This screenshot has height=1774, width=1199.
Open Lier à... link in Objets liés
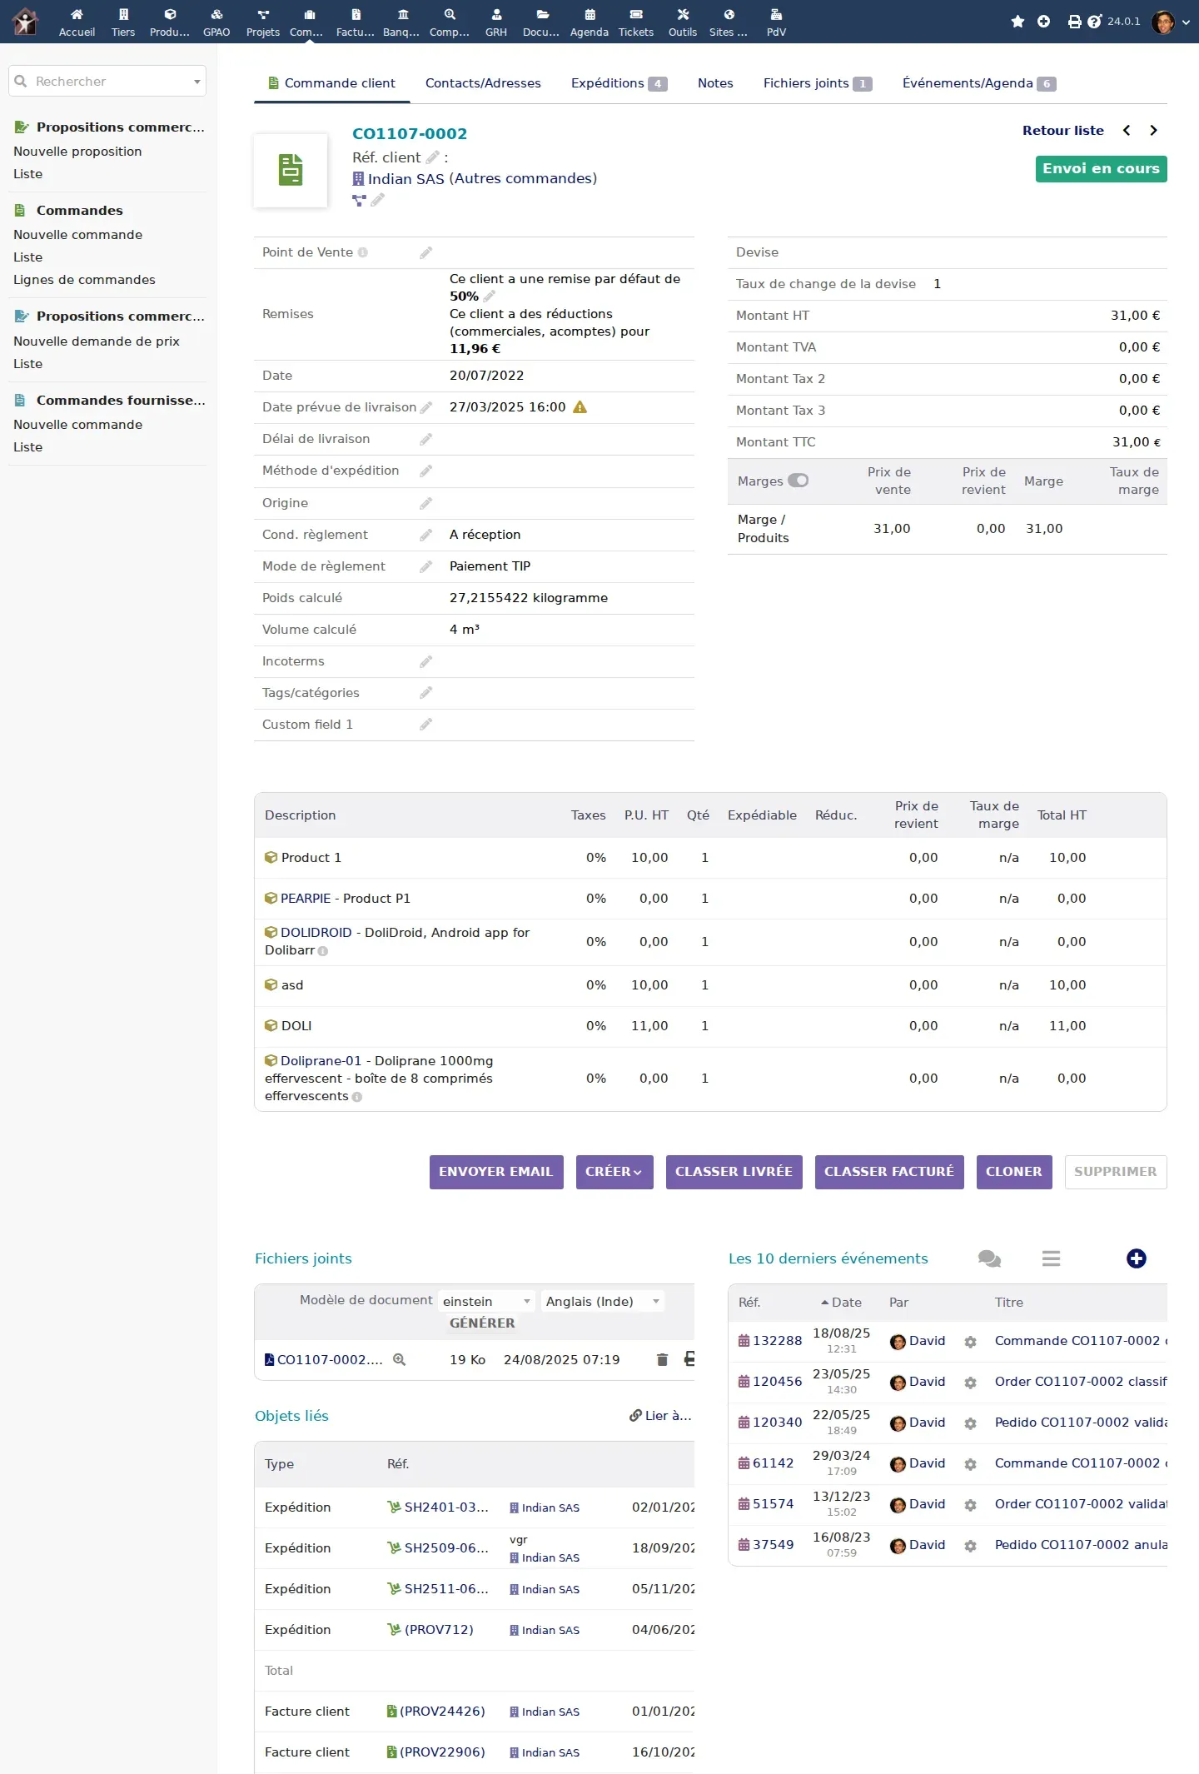(x=661, y=1416)
